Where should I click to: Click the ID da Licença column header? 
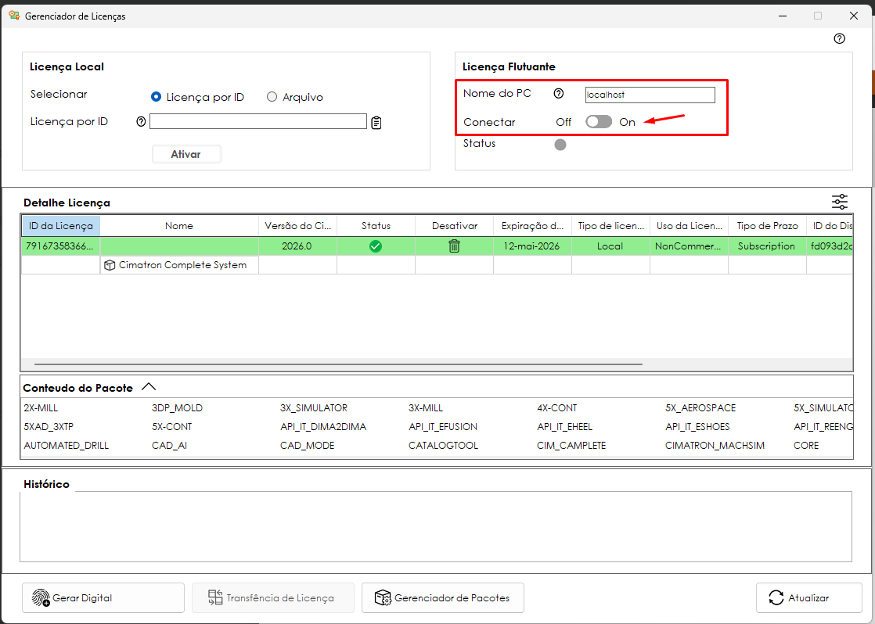(61, 226)
